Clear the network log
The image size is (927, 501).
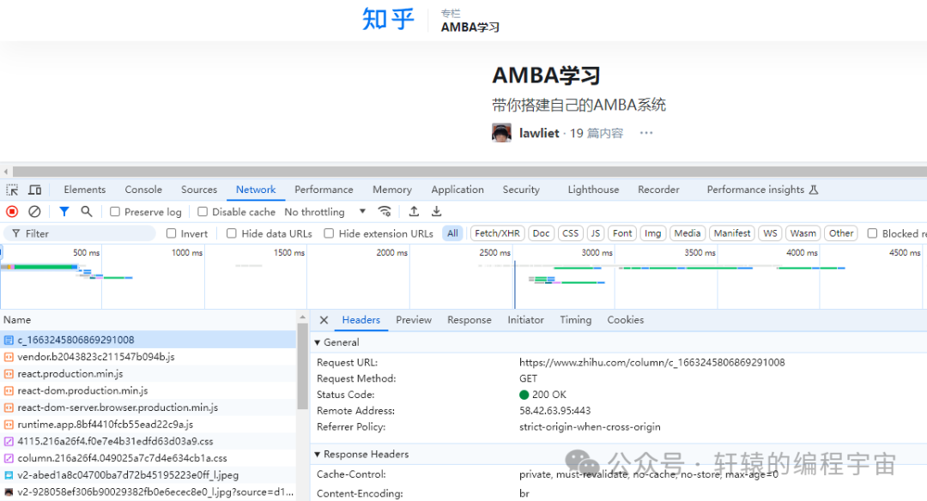pyautogui.click(x=34, y=212)
